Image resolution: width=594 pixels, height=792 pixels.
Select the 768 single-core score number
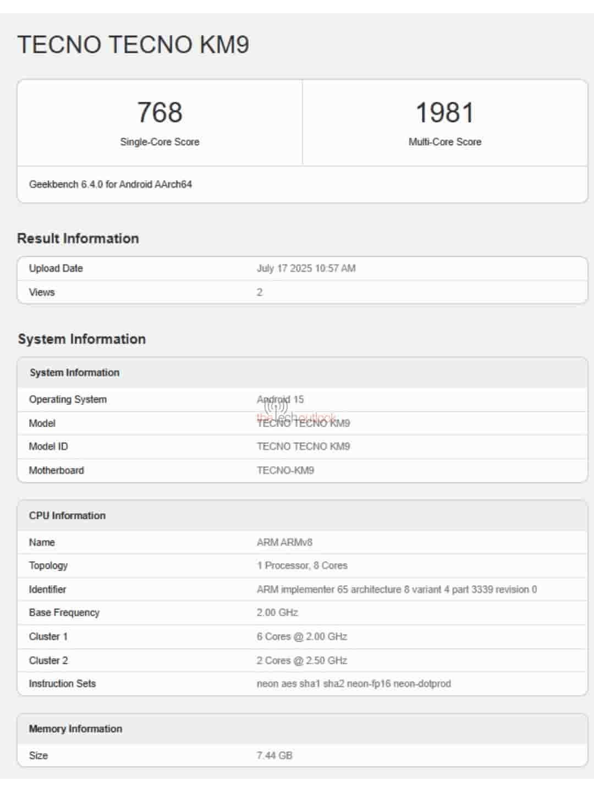click(159, 112)
